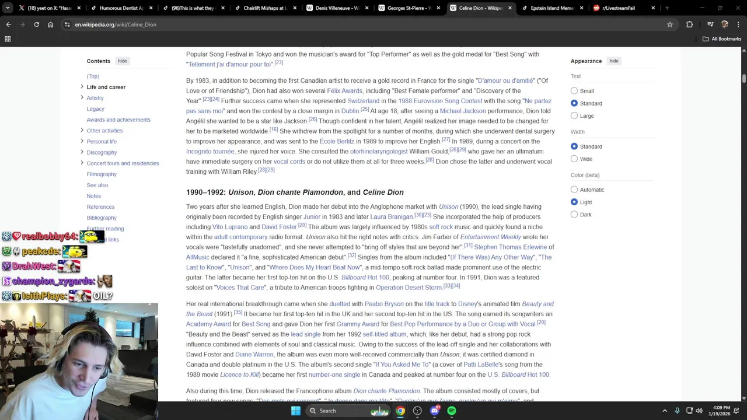
Task: Select Light color mode
Action: 574,202
